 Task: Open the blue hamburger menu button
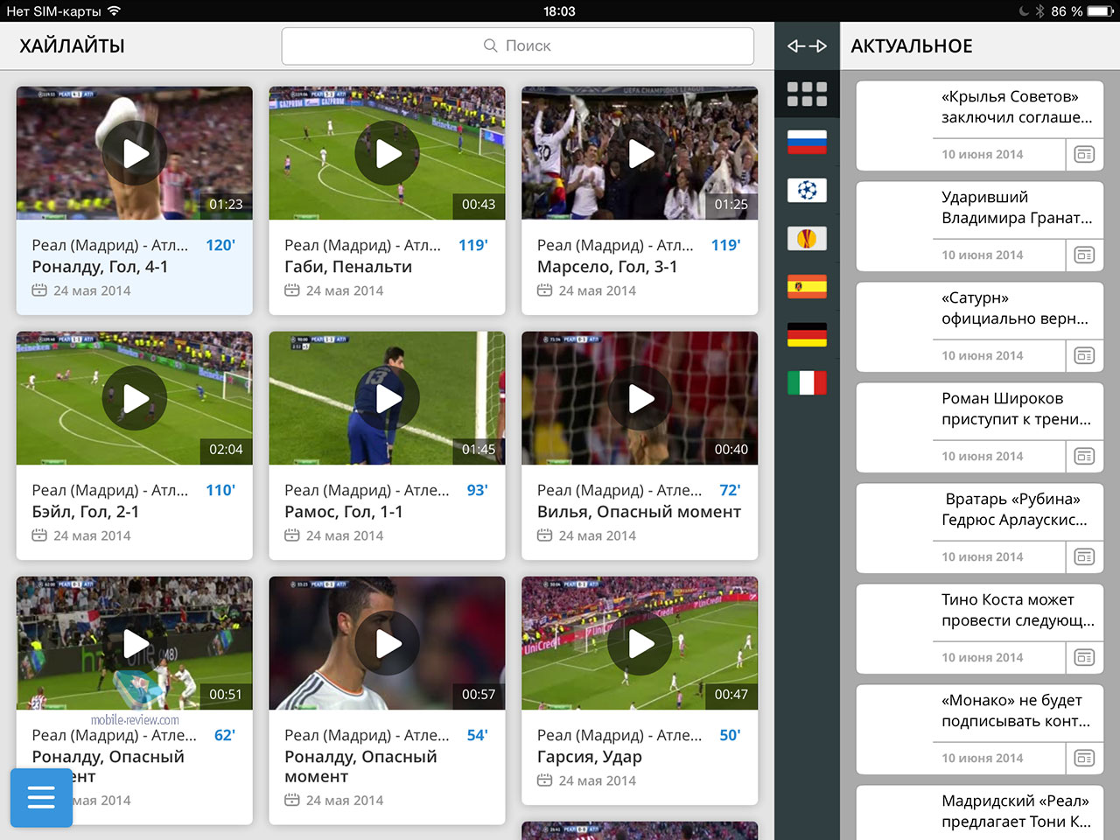41,797
